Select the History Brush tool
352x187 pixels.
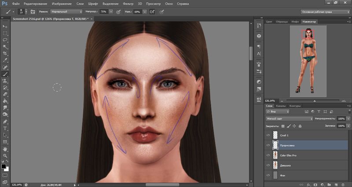(x=5, y=87)
